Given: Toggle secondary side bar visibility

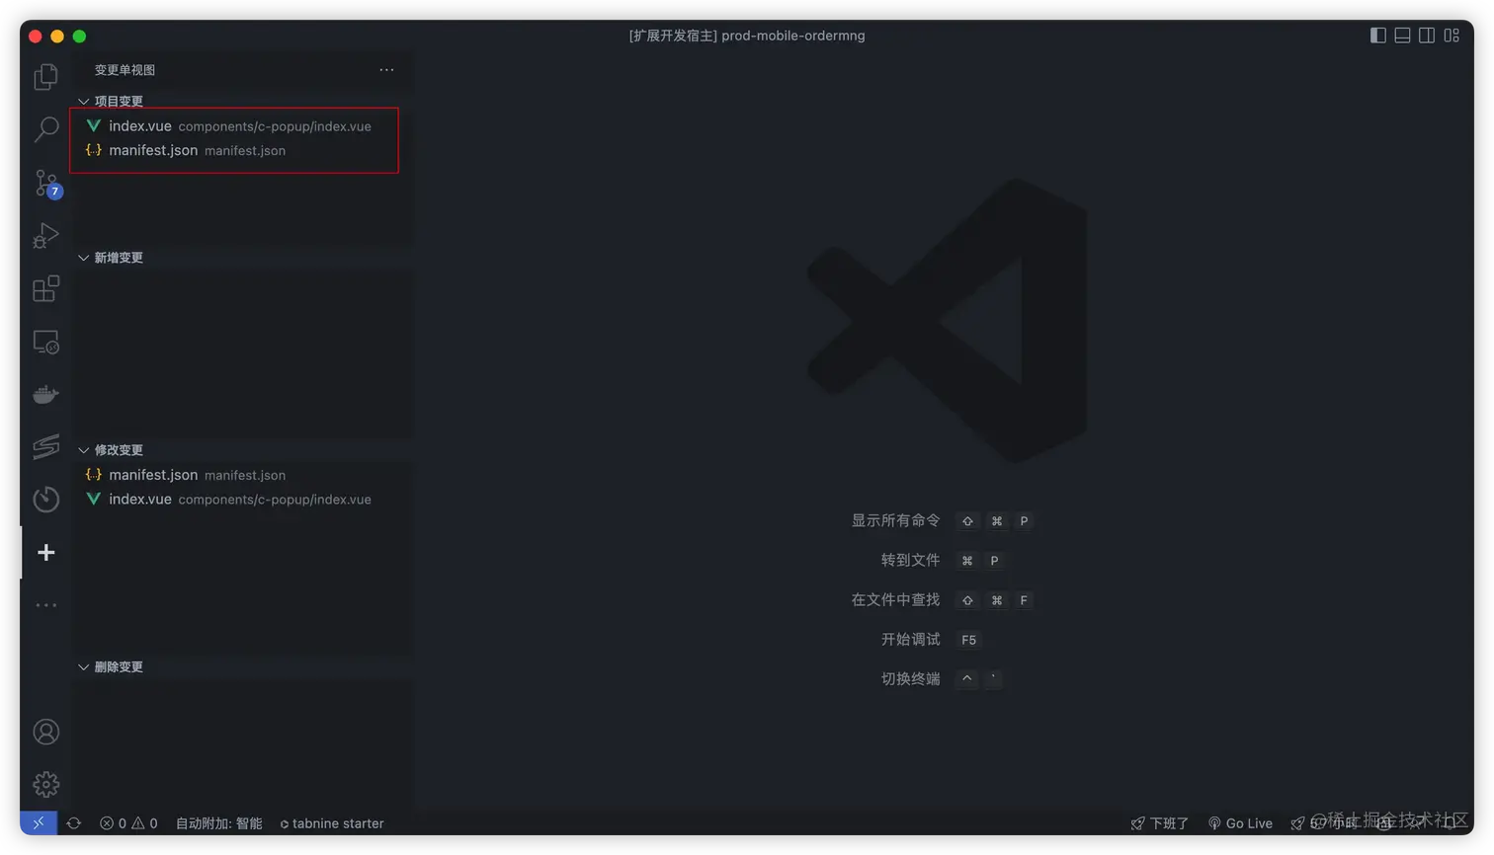Looking at the screenshot, I should pyautogui.click(x=1427, y=36).
